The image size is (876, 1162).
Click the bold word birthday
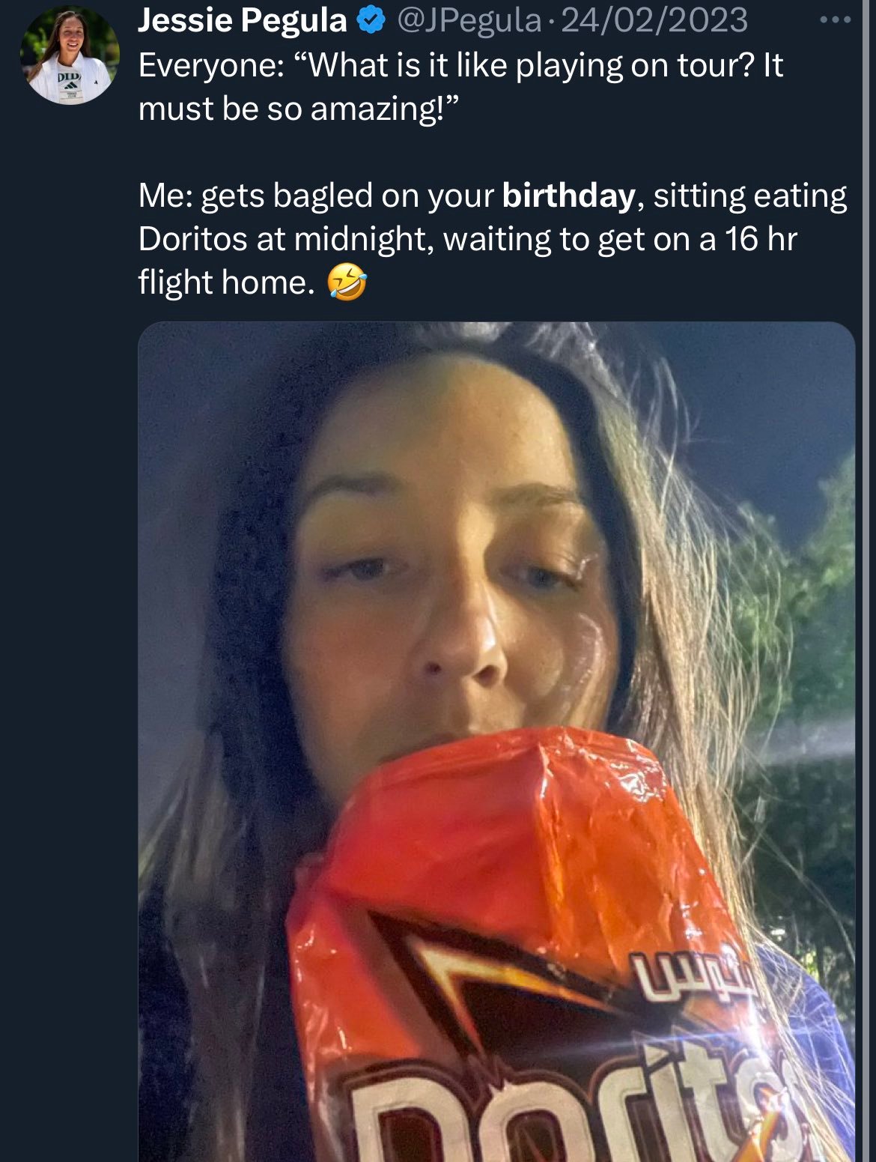[569, 196]
